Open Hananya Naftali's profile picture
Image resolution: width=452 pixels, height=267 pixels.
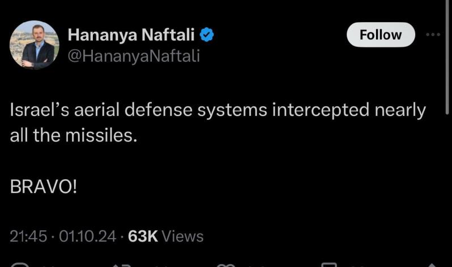pos(34,45)
